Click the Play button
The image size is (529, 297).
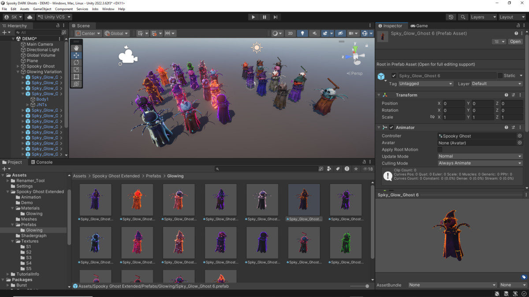253,17
